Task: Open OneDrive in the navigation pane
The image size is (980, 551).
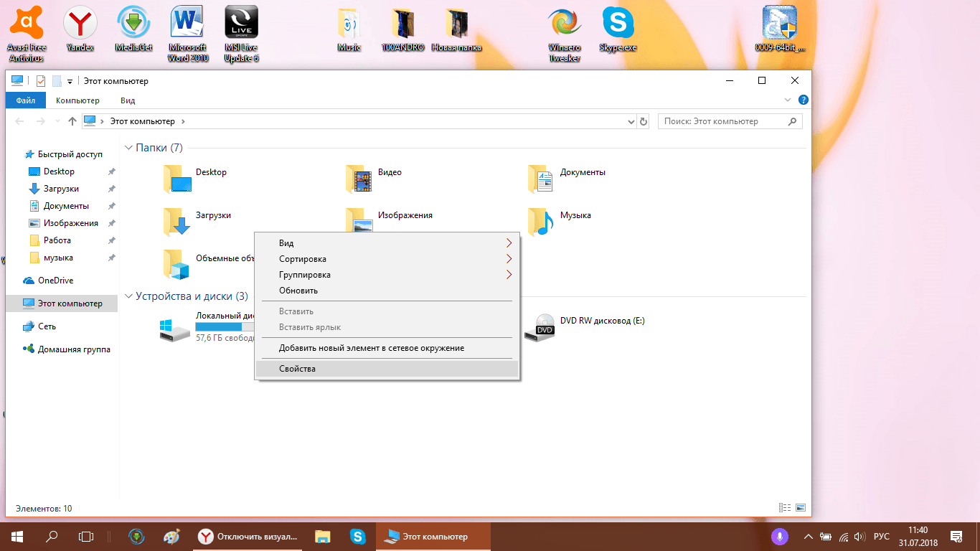Action: pyautogui.click(x=48, y=281)
